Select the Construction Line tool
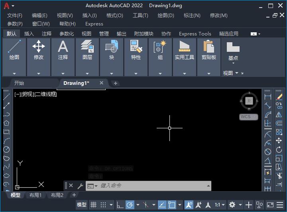Screen dimensions: 287x212 6,105
